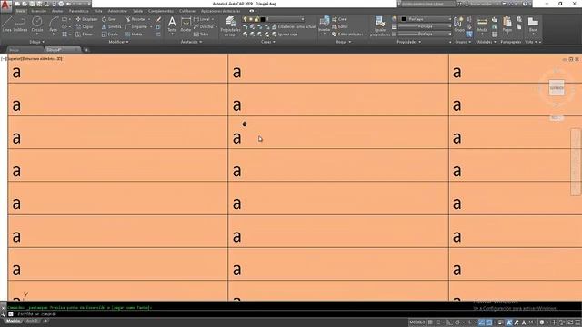Open the PorCapa lineweight dropdown
582x327 pixels.
[x=426, y=26]
